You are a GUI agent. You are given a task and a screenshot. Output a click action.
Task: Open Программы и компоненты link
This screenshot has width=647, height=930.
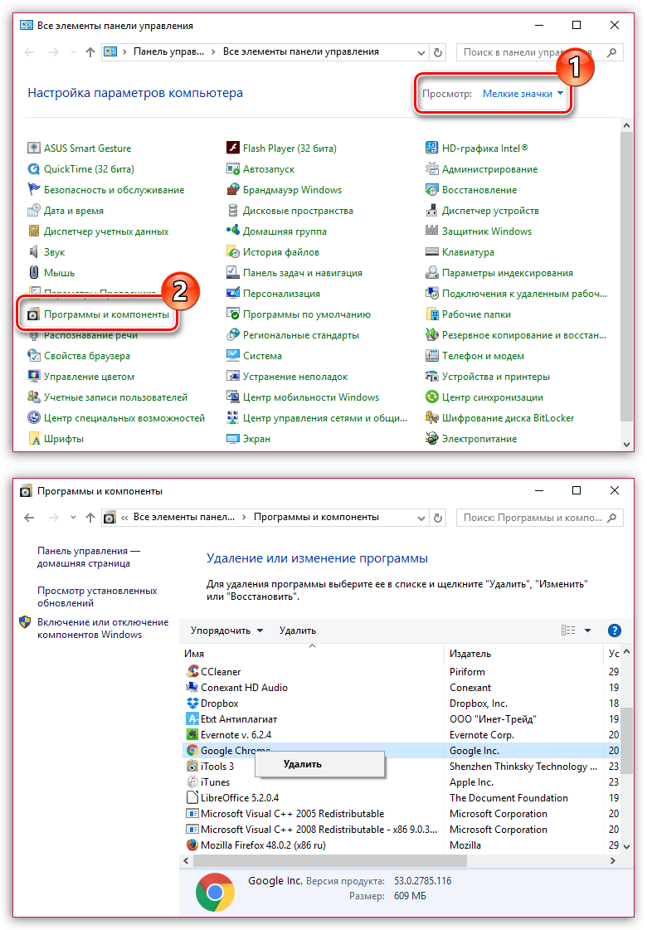[106, 314]
